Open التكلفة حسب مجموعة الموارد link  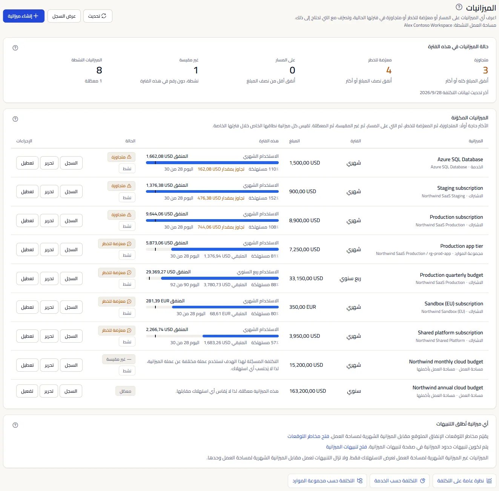click(327, 481)
